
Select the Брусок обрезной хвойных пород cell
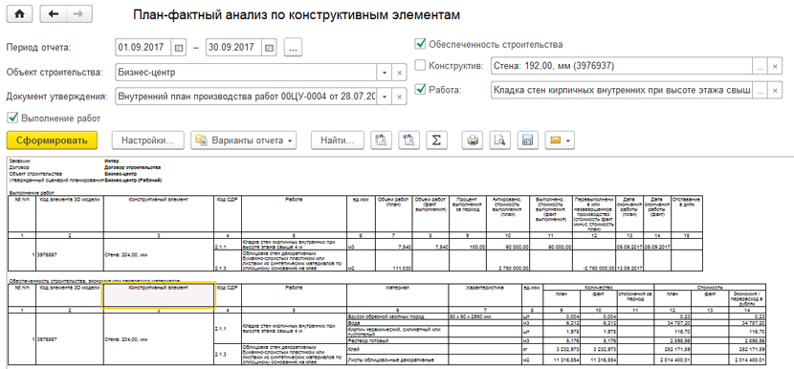click(x=398, y=316)
